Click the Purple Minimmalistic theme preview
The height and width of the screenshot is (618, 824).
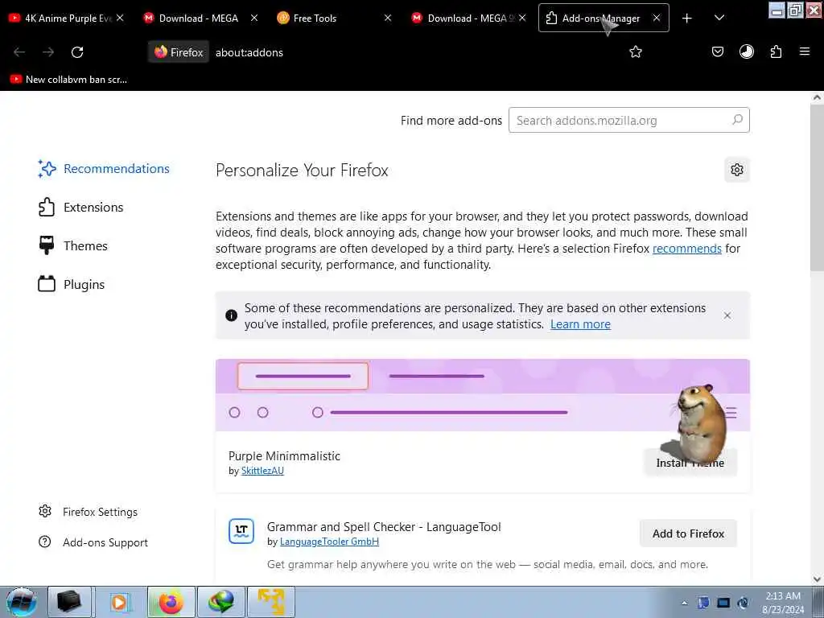click(x=483, y=395)
